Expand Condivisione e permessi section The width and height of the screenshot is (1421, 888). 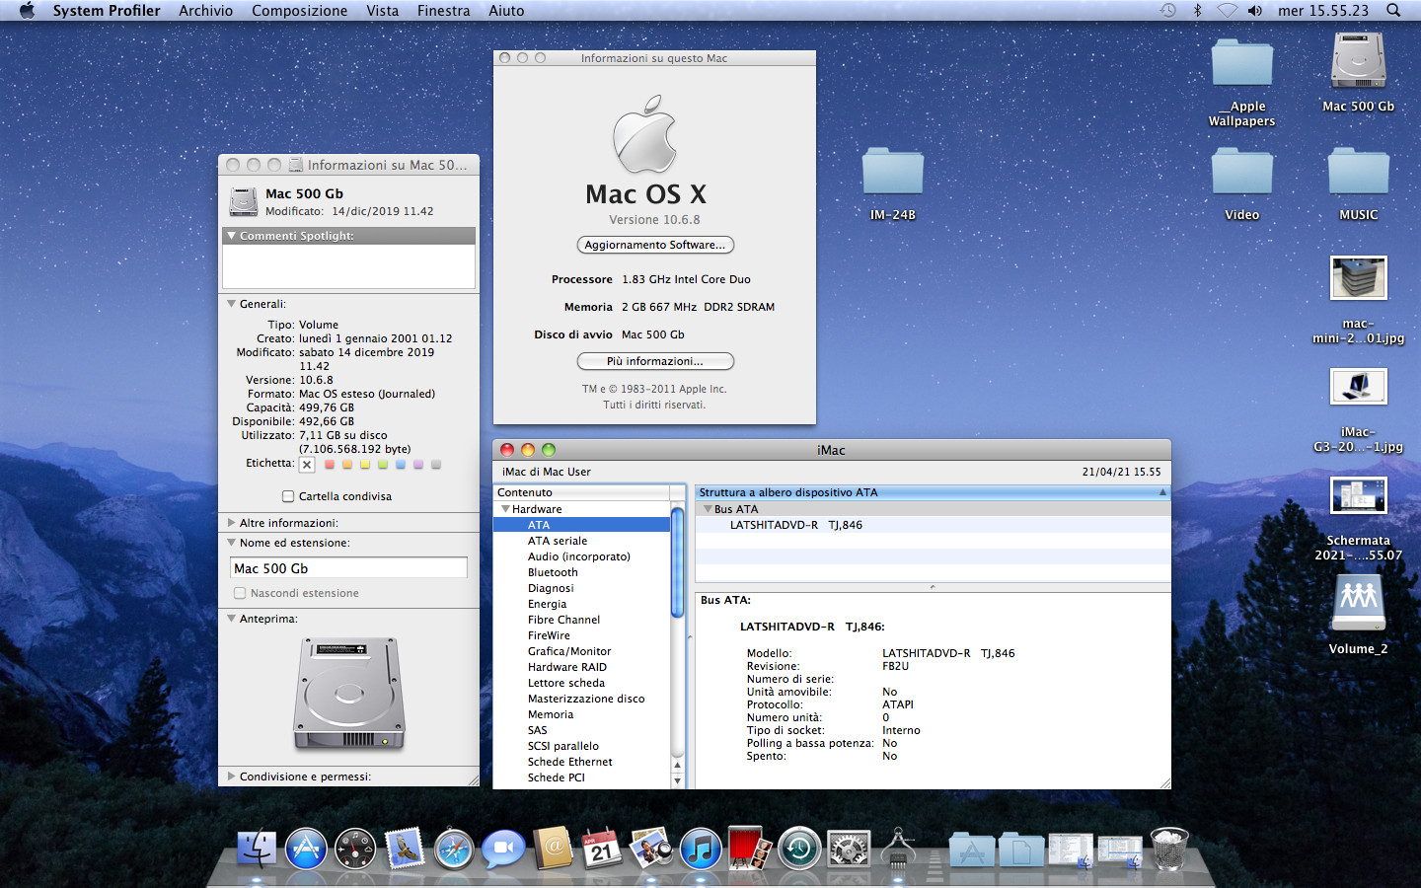point(232,777)
